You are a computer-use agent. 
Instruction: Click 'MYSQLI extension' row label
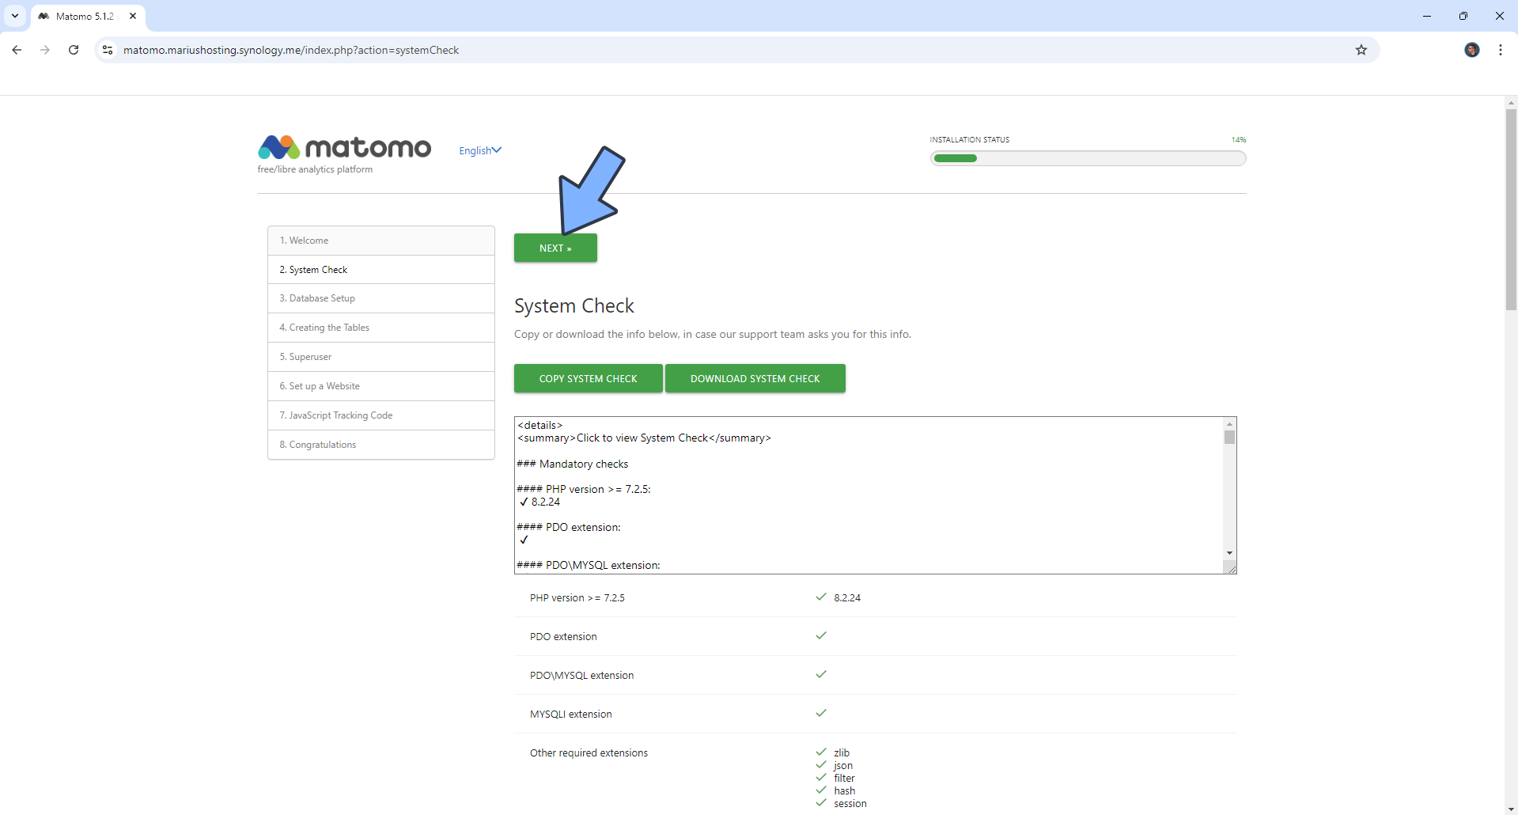click(571, 715)
